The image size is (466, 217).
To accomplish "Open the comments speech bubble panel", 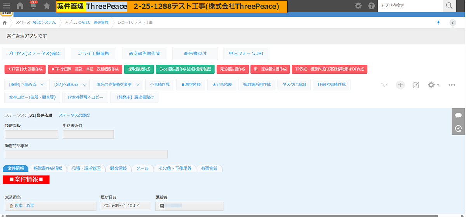I will pos(458,115).
